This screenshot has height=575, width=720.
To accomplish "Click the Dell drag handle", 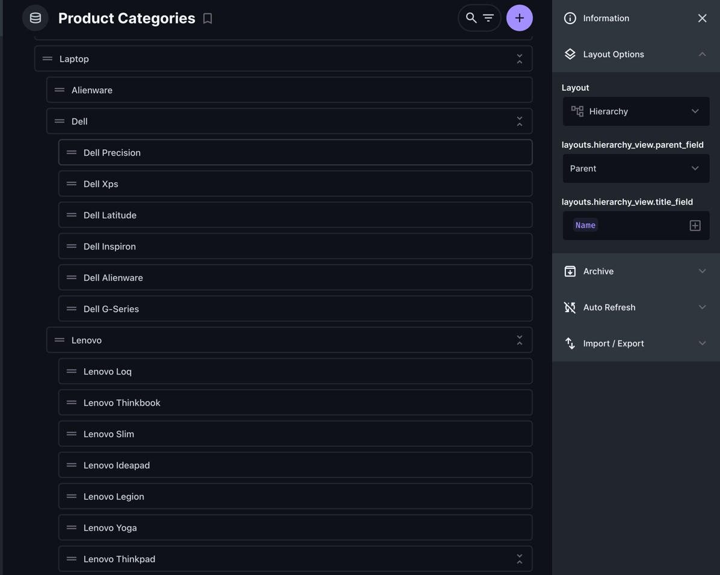I will [x=59, y=121].
